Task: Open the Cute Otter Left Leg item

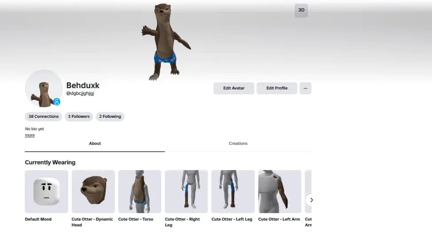Action: [233, 191]
